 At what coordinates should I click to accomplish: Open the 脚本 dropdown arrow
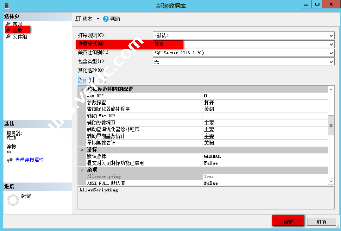(98, 19)
